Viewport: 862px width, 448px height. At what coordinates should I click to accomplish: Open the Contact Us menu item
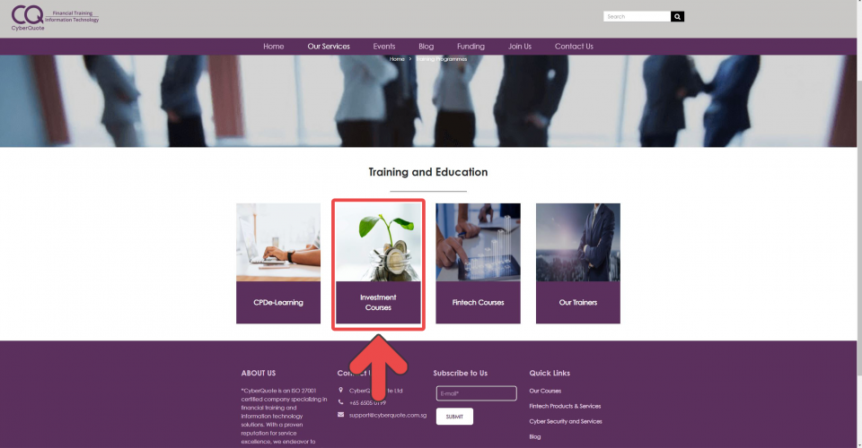574,47
